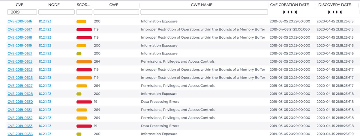Open the CVE-2019-0616 link
This screenshot has width=360, height=136.
tap(20, 22)
